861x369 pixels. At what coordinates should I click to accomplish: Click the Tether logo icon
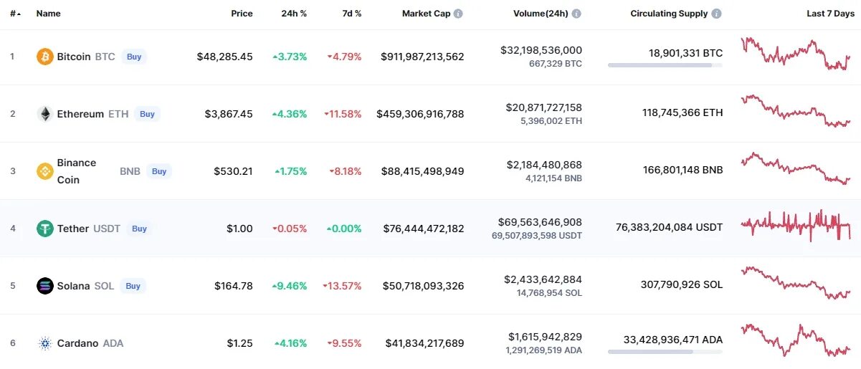point(45,229)
